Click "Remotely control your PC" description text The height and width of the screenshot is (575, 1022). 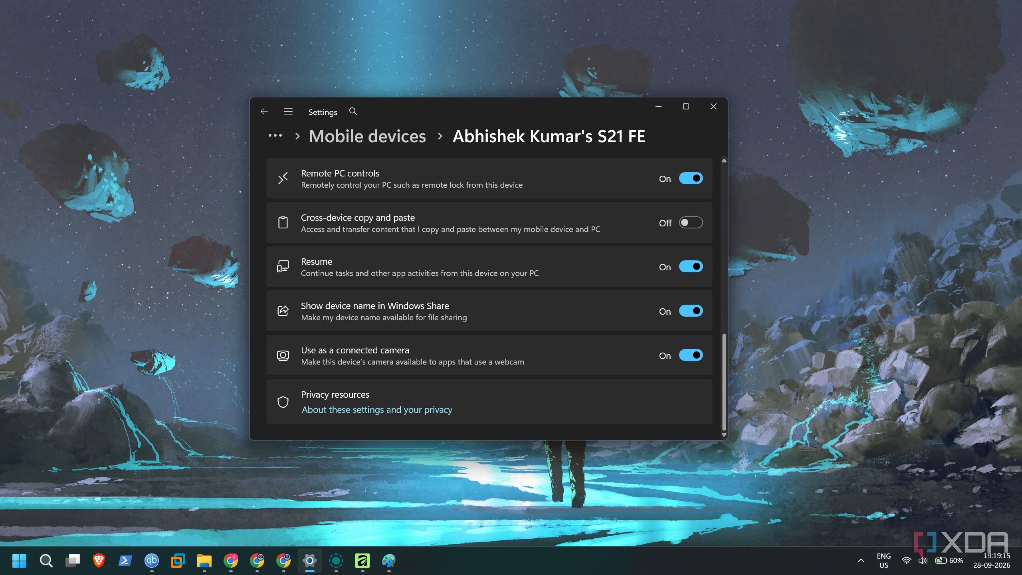tap(412, 185)
